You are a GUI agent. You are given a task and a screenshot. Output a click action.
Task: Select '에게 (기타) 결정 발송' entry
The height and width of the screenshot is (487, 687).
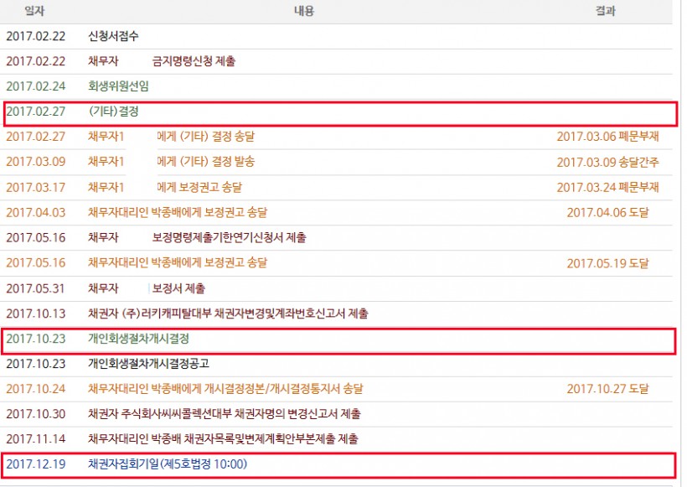coord(206,162)
